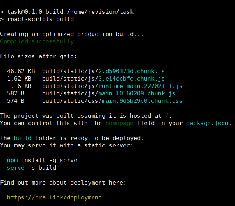Click the green 'Compiled successfully.' message
The width and height of the screenshot is (235, 206).
pyautogui.click(x=39, y=41)
